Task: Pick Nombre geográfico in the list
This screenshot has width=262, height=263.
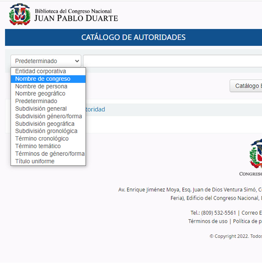Action: [x=48, y=93]
